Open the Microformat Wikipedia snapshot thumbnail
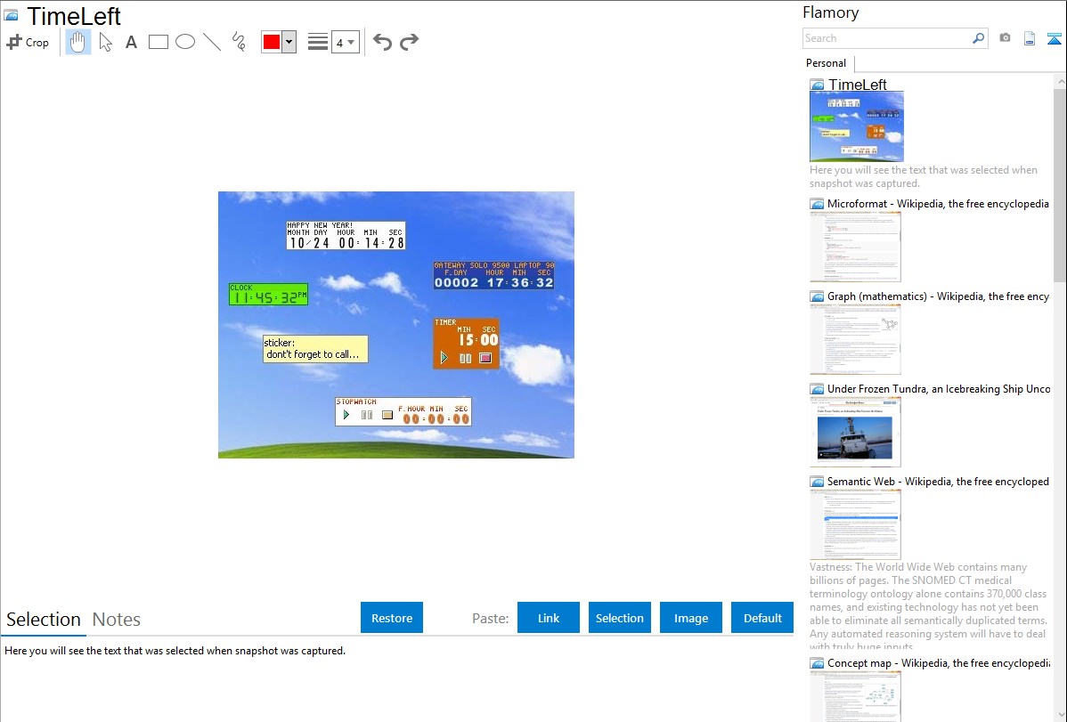 coord(855,247)
